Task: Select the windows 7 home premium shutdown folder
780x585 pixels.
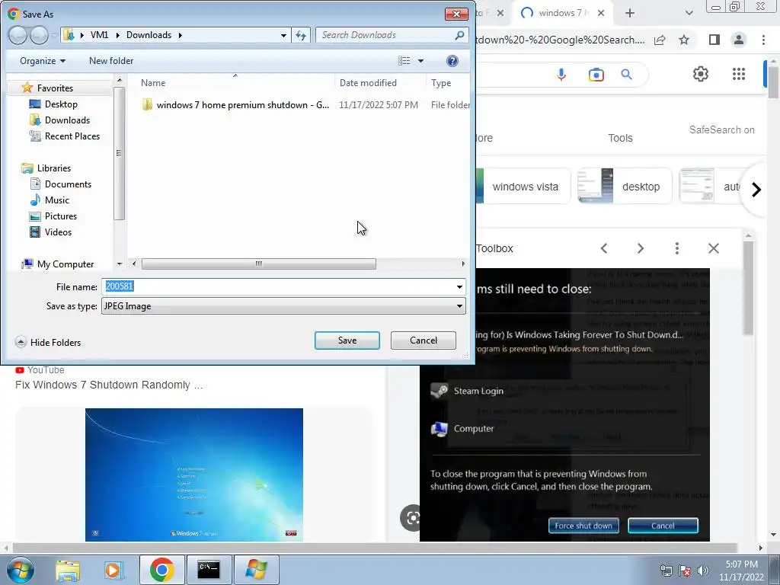Action: tap(243, 105)
